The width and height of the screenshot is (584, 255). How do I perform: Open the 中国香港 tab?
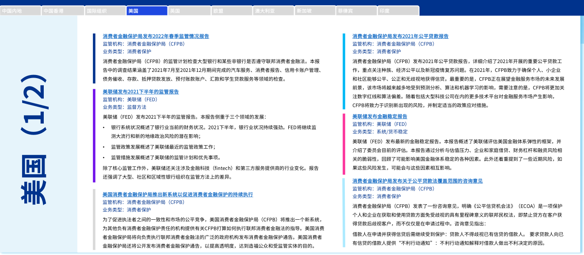click(x=62, y=11)
